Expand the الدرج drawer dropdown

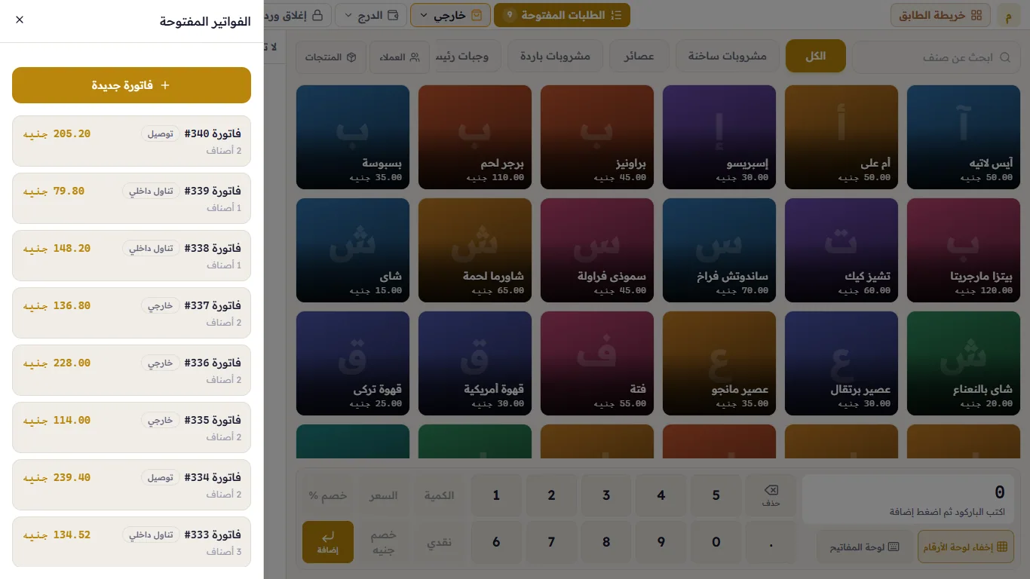371,15
